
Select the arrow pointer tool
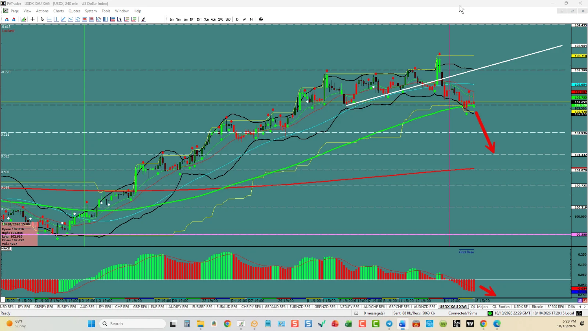coord(42,19)
